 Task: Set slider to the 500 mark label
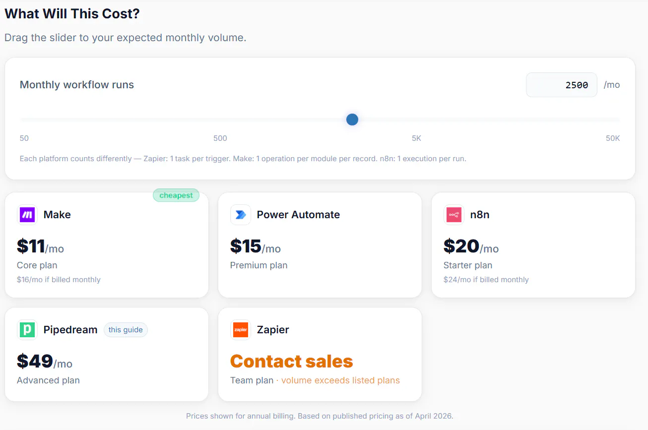point(220,138)
